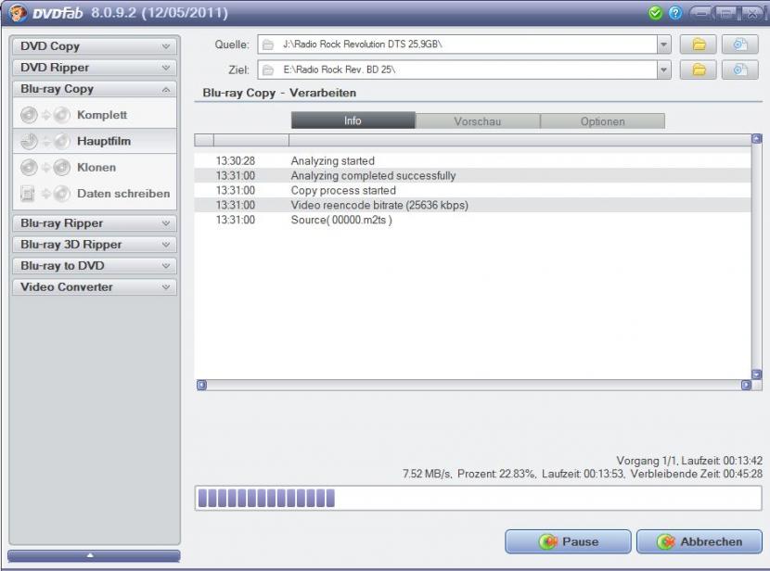Screen dimensions: 770x571
Task: Expand the Blu-ray to DVD section
Action: 95,266
